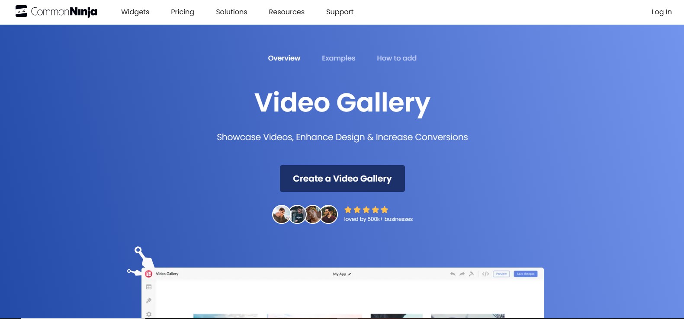Image resolution: width=684 pixels, height=319 pixels.
Task: Click the five-star rating
Action: coord(366,210)
